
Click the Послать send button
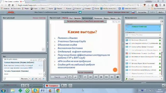pos(24,79)
